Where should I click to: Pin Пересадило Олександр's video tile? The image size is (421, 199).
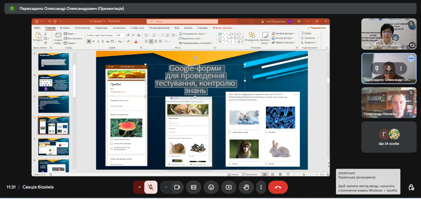377,68
